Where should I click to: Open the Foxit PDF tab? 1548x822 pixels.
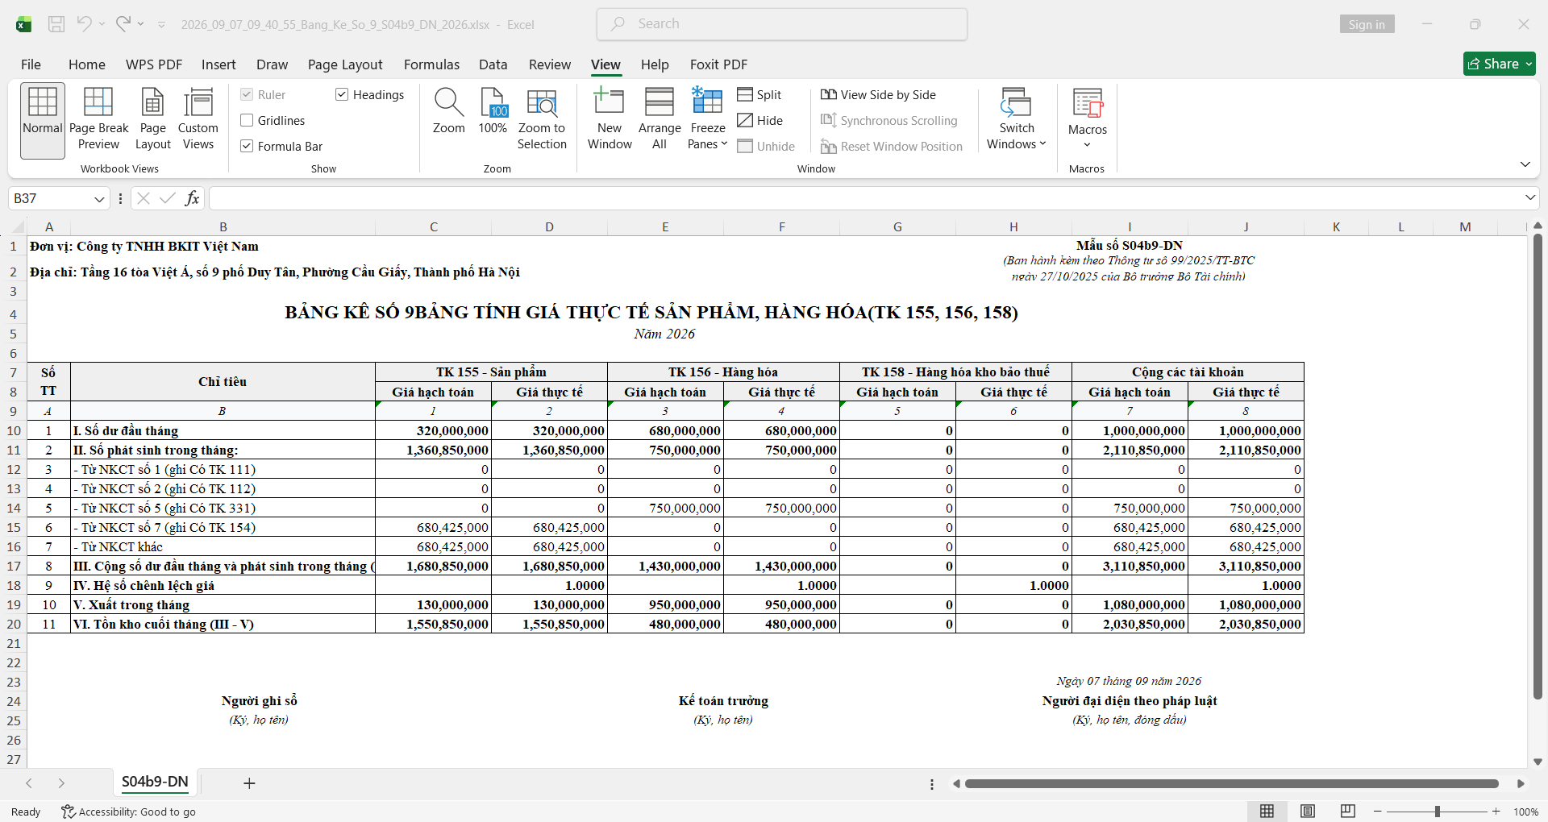718,64
